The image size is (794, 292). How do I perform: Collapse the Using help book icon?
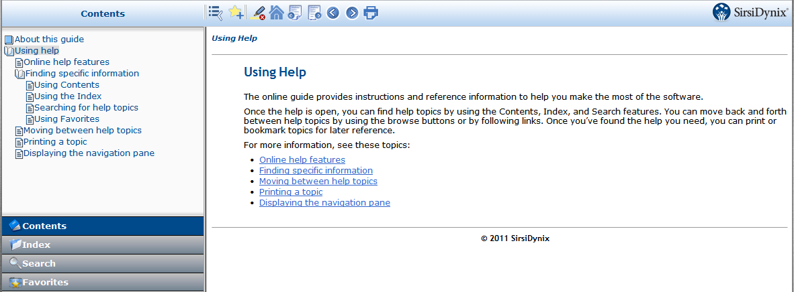[x=9, y=51]
